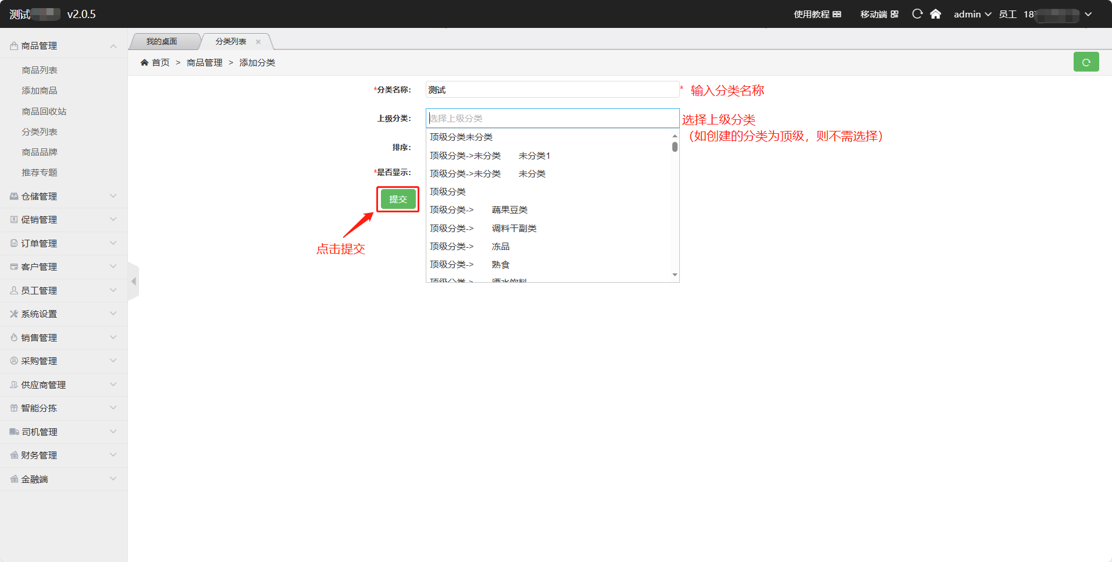The width and height of the screenshot is (1112, 562).
Task: Click the 分类名称 input field
Action: (x=551, y=90)
